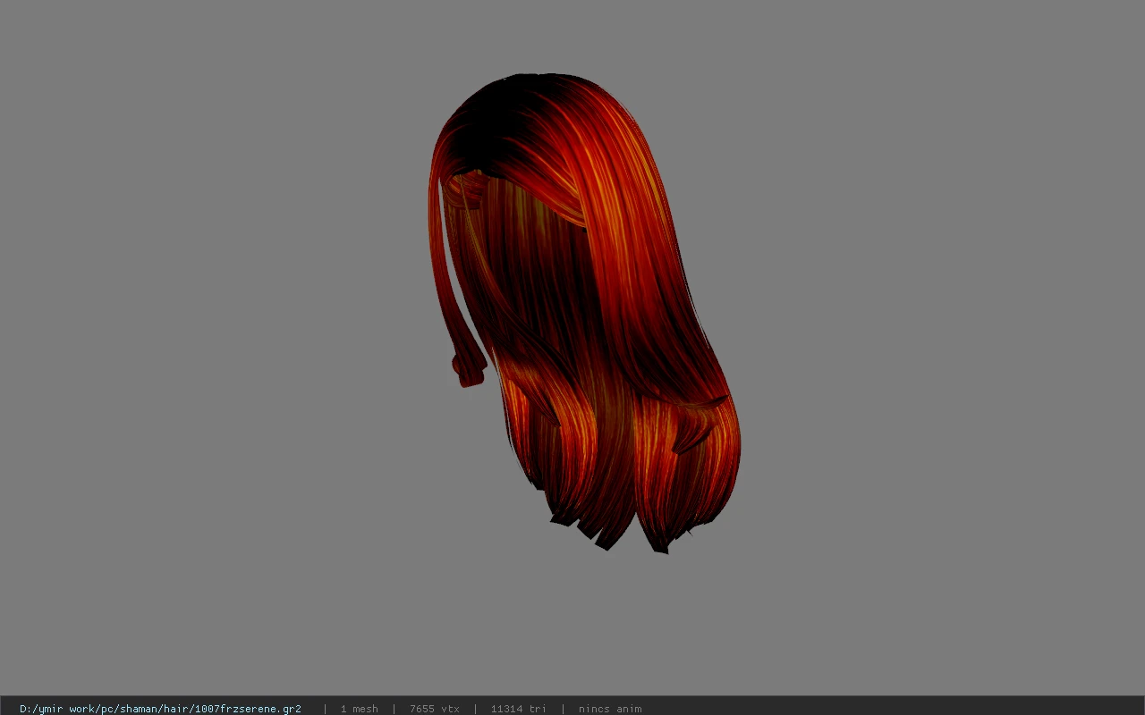Click the "1 mesh" status entry

359,709
